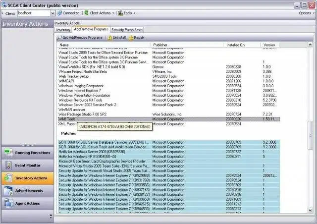
Task: Open the Event Monitor panel
Action: point(28,166)
